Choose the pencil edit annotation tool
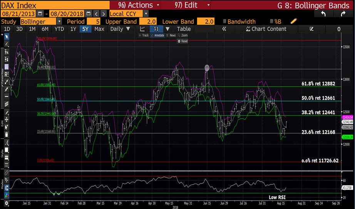Screen dimensions: 355x209 tap(7, 113)
